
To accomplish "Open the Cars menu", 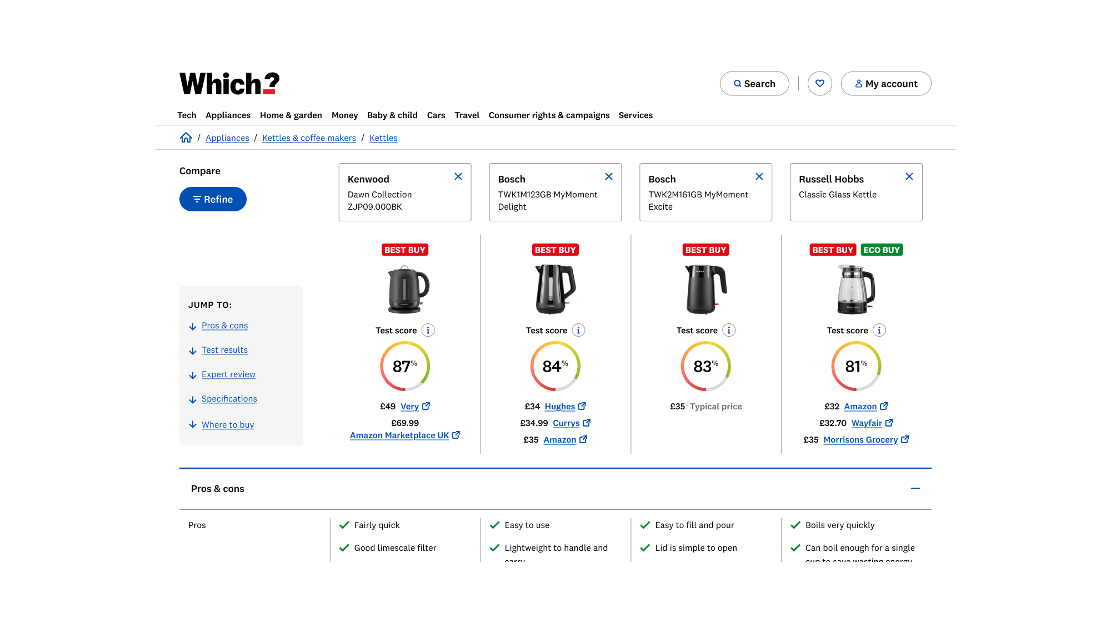I will pos(436,115).
